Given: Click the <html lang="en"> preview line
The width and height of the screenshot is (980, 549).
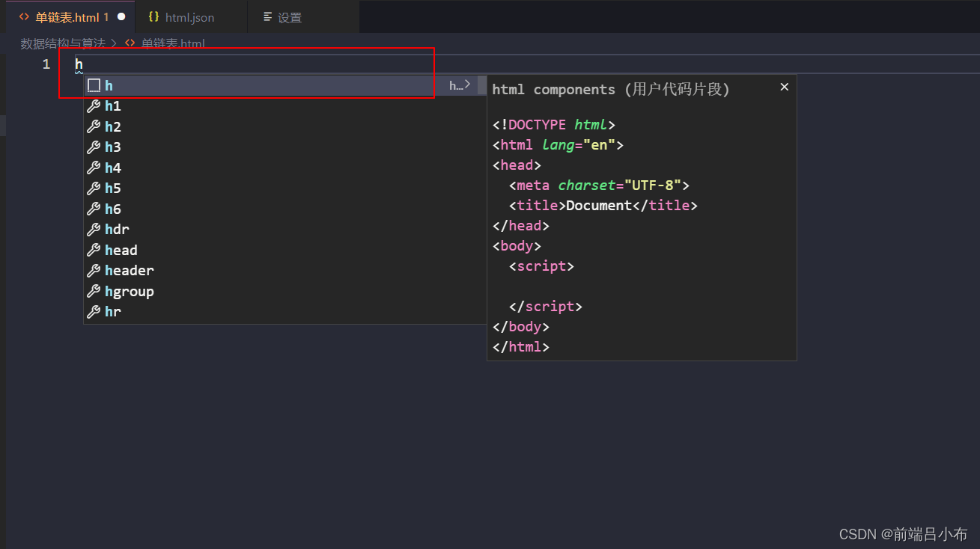Looking at the screenshot, I should coord(558,145).
